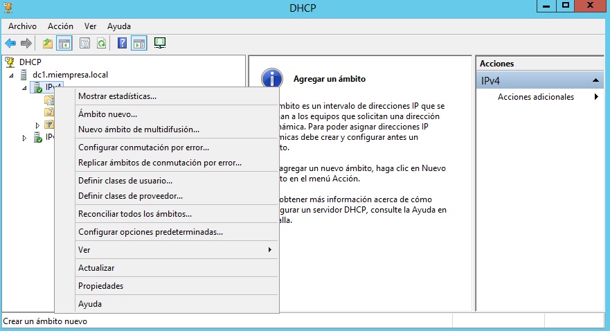This screenshot has width=610, height=331.
Task: Click 'Propiedades' in the context menu
Action: pyautogui.click(x=100, y=286)
